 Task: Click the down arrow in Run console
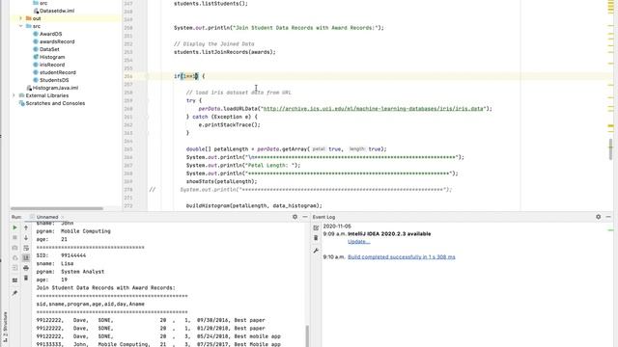(26, 238)
